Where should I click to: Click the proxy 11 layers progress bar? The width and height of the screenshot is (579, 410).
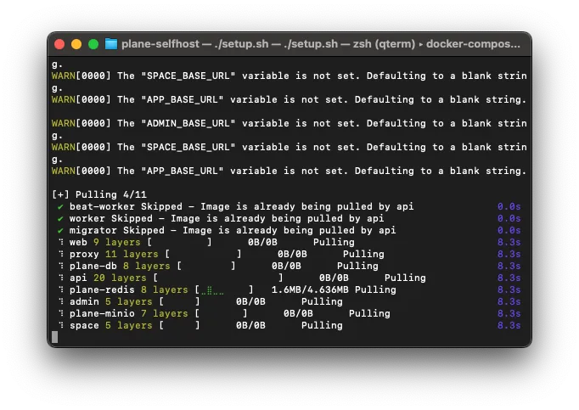coord(204,254)
